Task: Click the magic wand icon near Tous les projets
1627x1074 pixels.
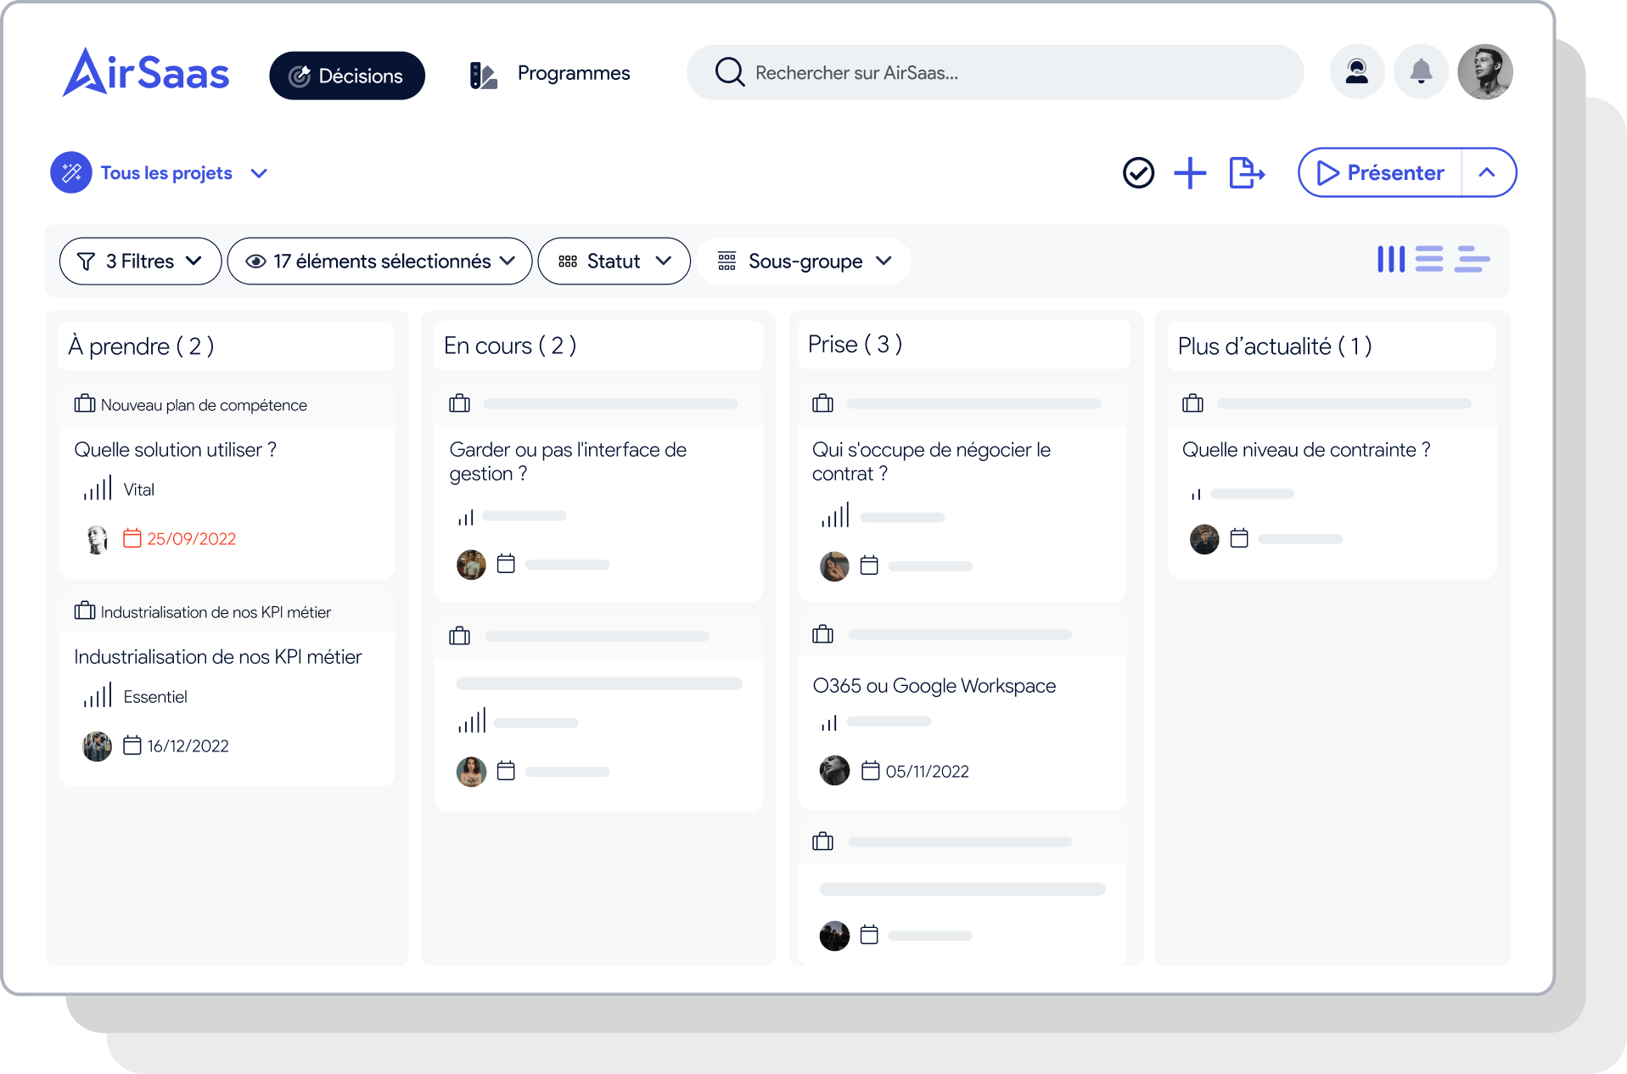Action: point(71,172)
